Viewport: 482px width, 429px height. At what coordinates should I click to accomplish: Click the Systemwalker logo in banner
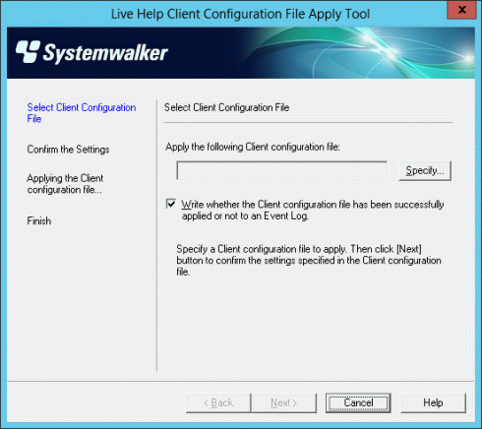point(91,52)
